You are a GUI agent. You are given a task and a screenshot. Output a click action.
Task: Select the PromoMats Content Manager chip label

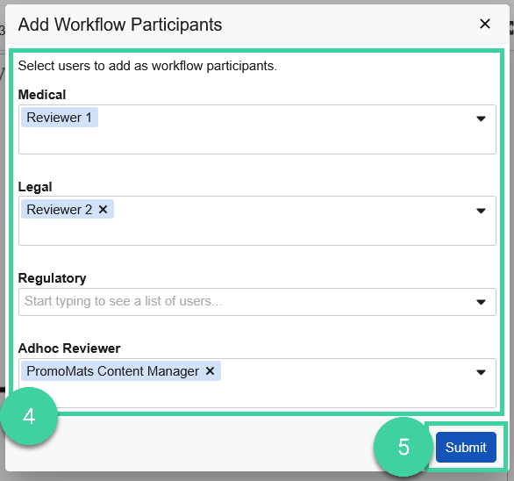point(113,371)
